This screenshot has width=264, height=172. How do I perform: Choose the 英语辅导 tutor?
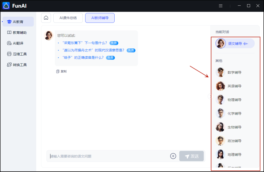pos(235,86)
